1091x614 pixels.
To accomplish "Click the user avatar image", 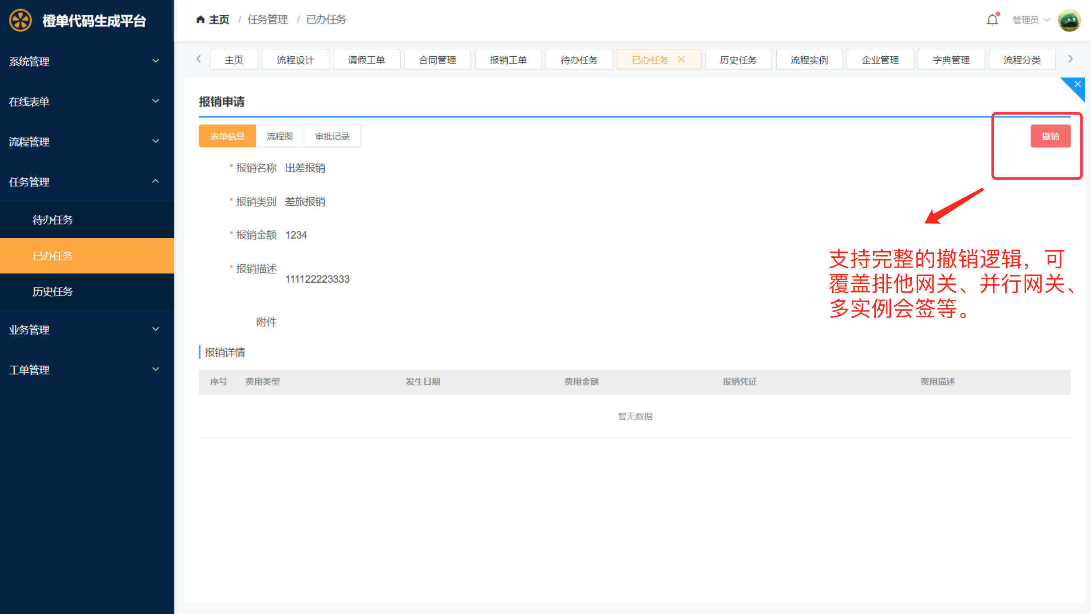I will click(1069, 20).
